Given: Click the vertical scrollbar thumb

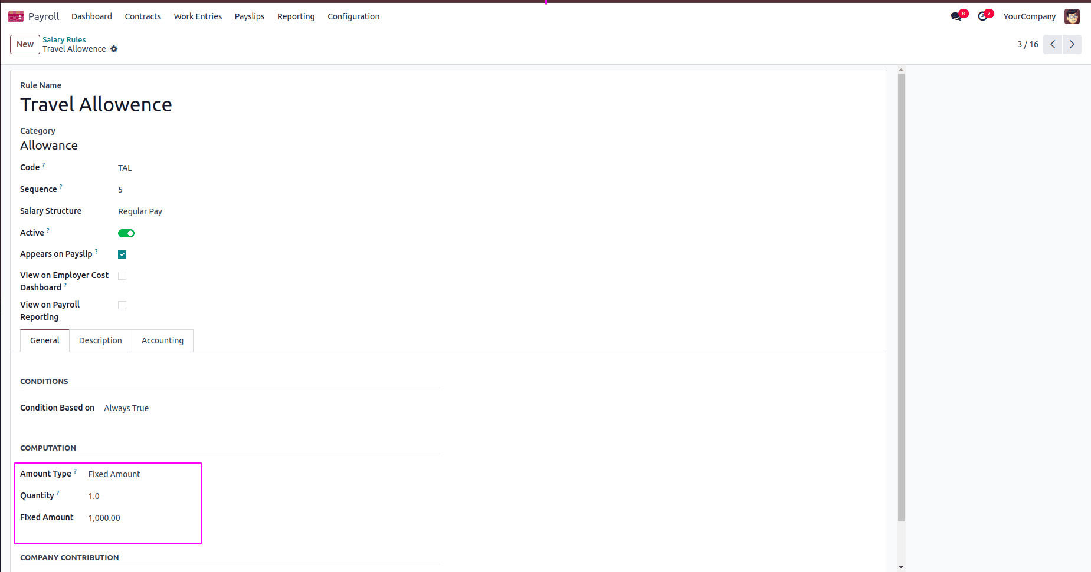Looking at the screenshot, I should 901,297.
